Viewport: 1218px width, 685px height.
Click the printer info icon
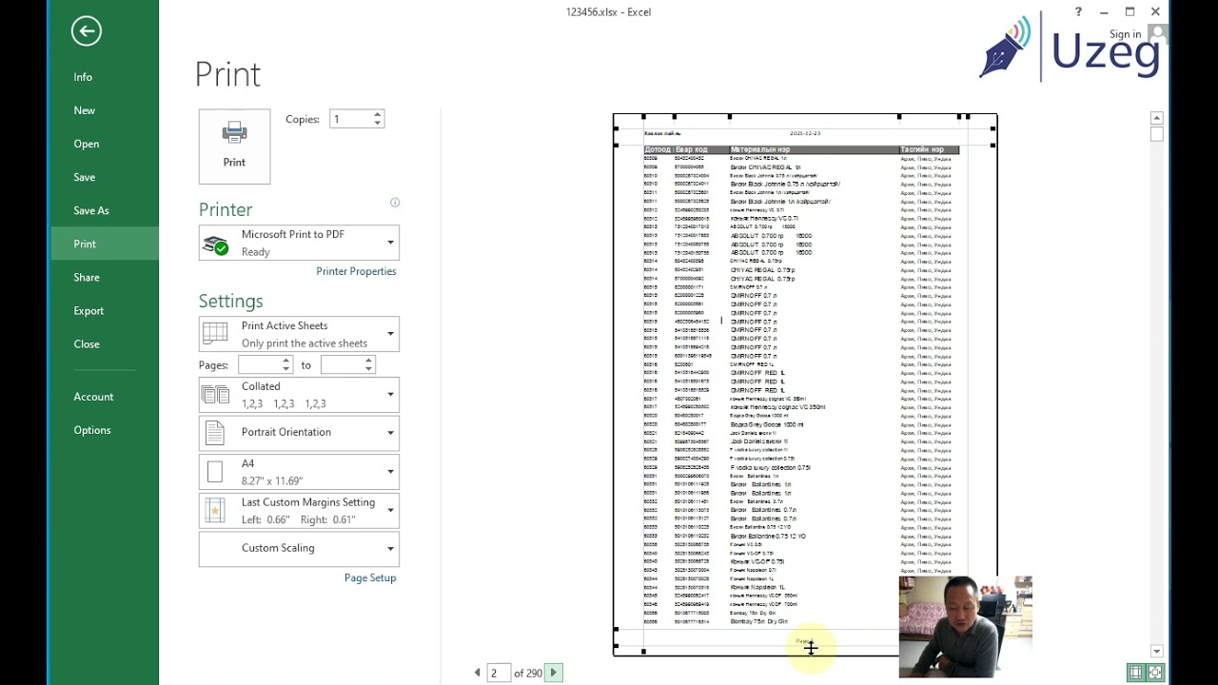pyautogui.click(x=395, y=203)
